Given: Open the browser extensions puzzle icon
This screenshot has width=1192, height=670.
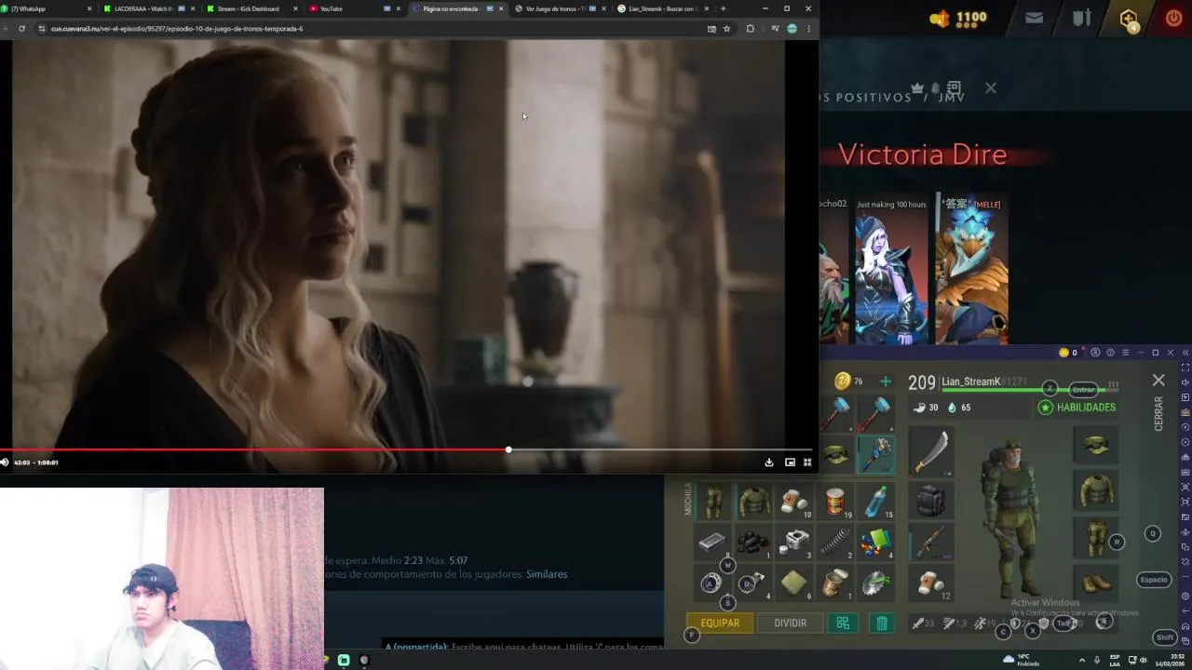Looking at the screenshot, I should click(x=750, y=29).
